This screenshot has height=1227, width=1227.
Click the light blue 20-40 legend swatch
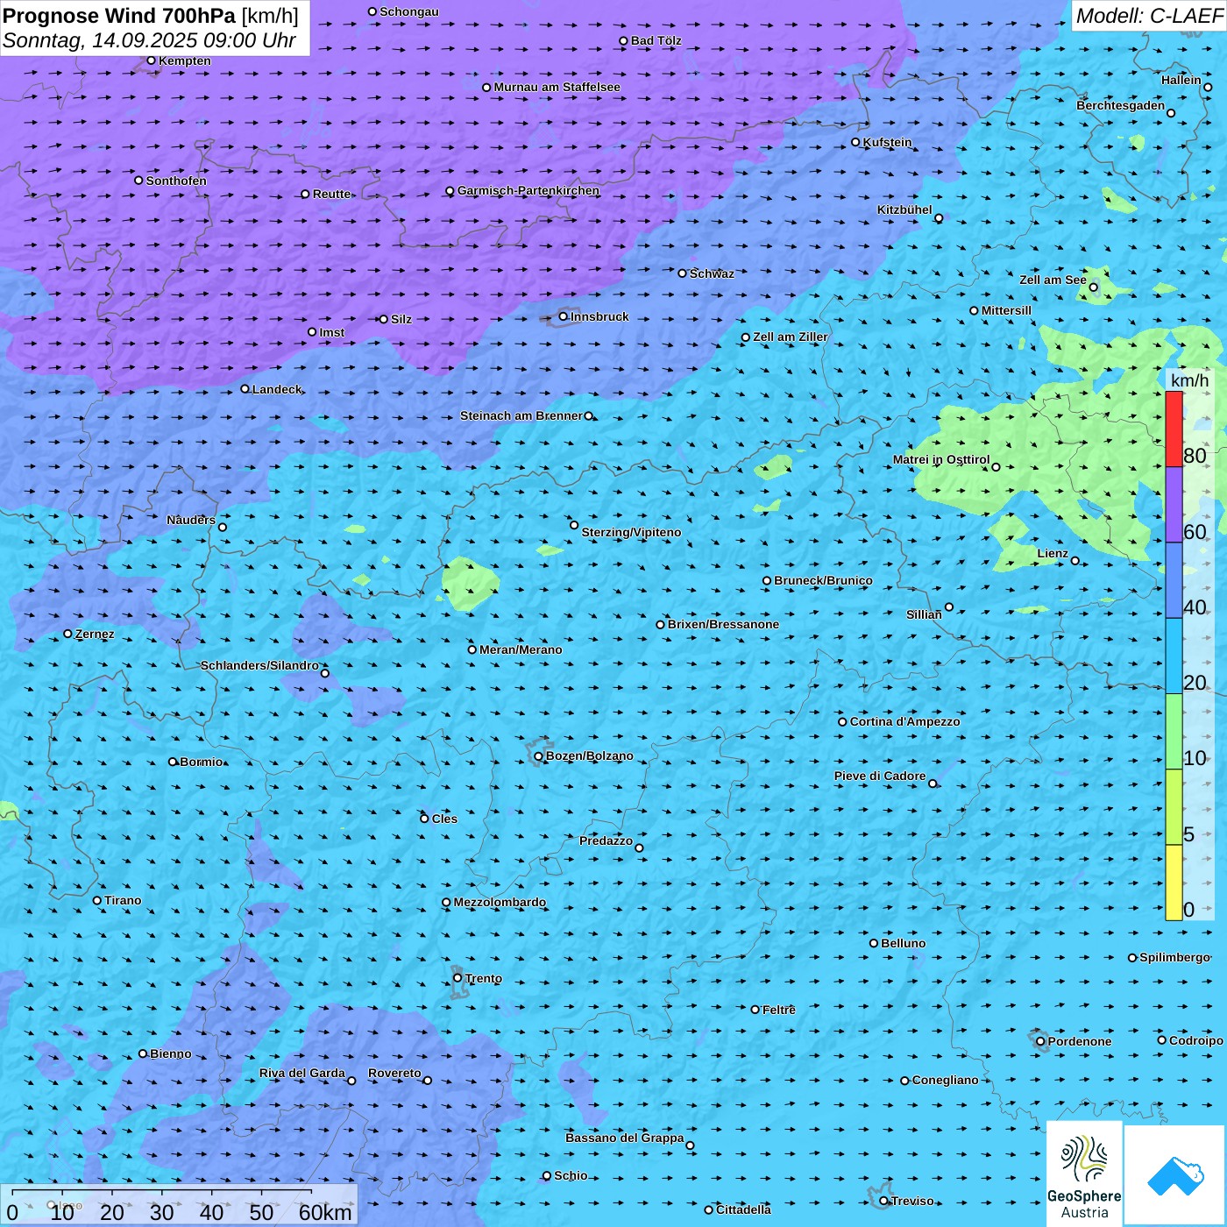(x=1174, y=656)
